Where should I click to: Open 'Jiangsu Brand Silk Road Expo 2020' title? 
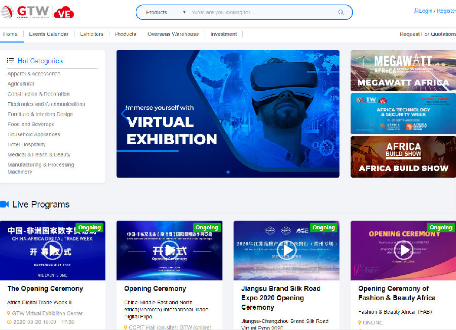[x=281, y=298]
